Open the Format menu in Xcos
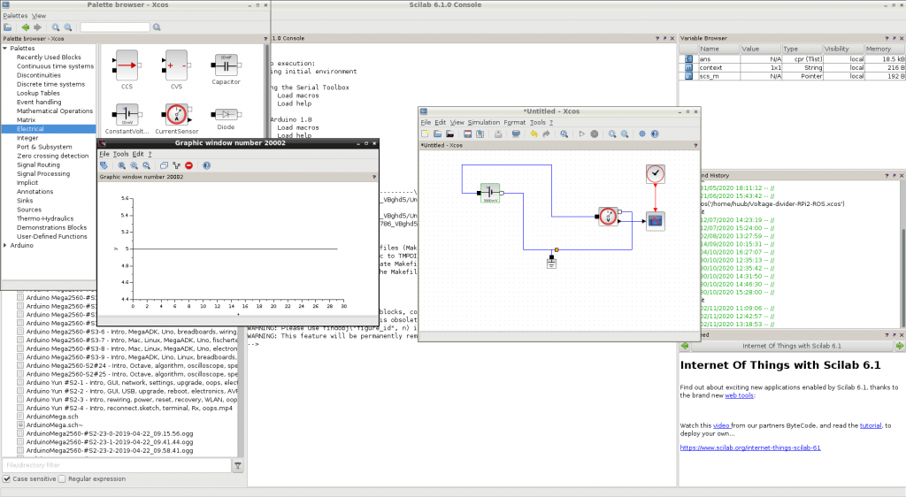Screen dimensions: 906x497 [x=514, y=122]
